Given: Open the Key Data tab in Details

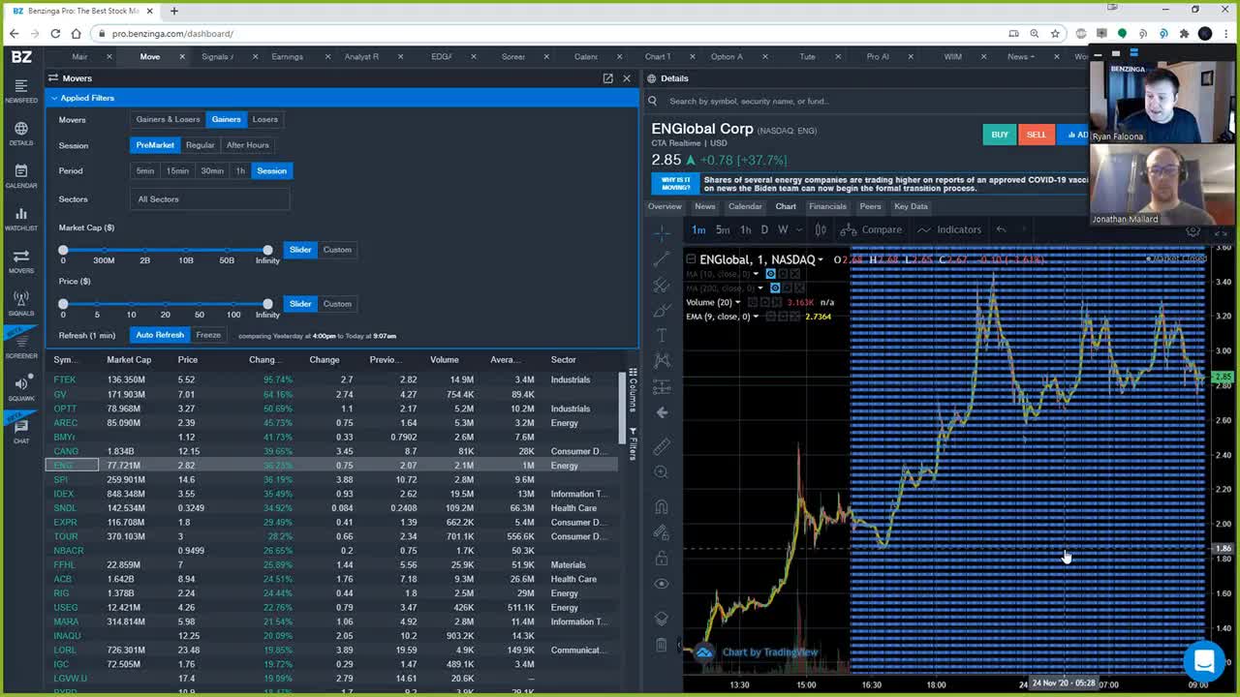Looking at the screenshot, I should tap(911, 206).
